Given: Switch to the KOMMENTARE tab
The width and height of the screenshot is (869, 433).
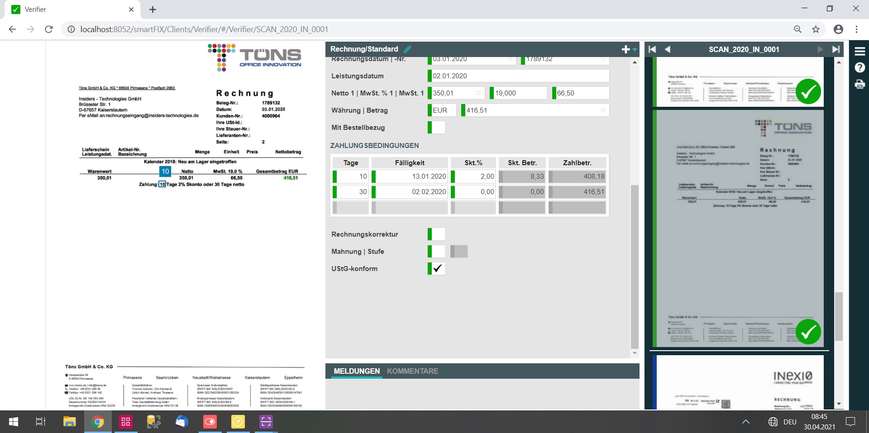Looking at the screenshot, I should (412, 371).
